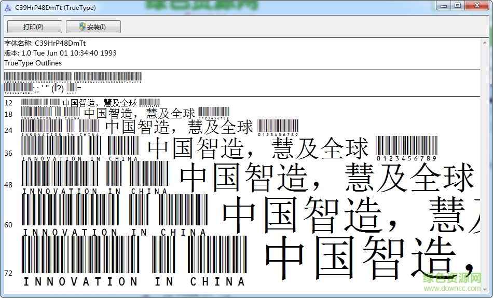Maximize the font viewer window
The height and width of the screenshot is (298, 493).
458,6
